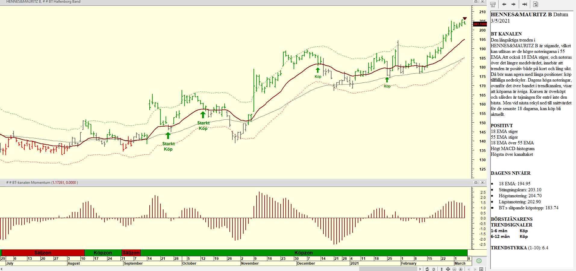Viewport: 576px width, 271px height.
Task: Click the Starkt Köp signal in October
Action: click(203, 125)
